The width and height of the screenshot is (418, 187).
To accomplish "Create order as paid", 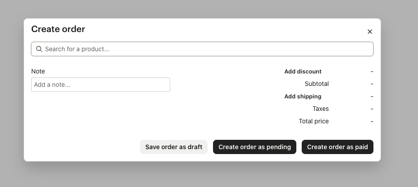I will pyautogui.click(x=337, y=147).
